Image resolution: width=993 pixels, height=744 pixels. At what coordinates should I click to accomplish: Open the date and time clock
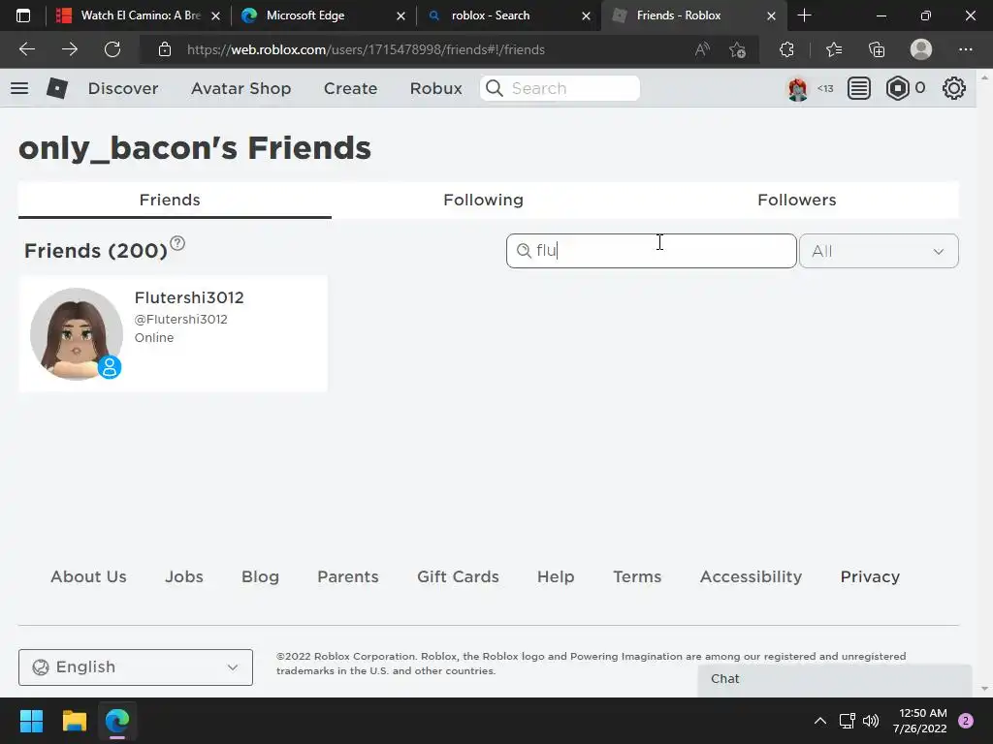click(x=920, y=721)
